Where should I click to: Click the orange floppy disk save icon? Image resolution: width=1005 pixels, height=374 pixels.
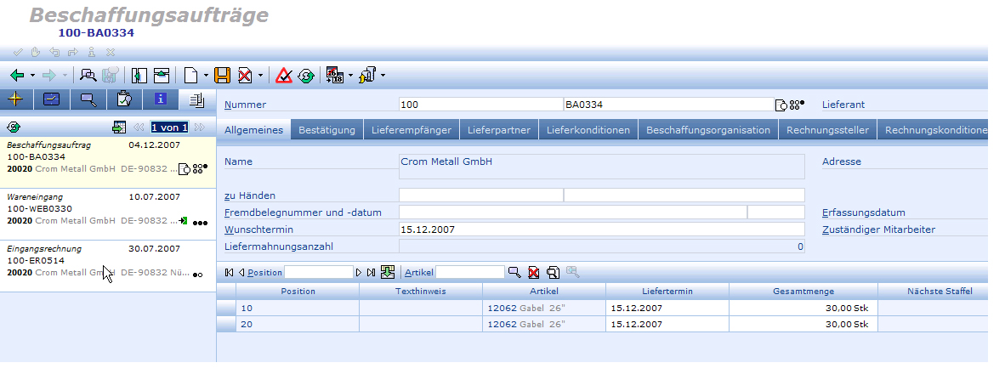tap(222, 76)
